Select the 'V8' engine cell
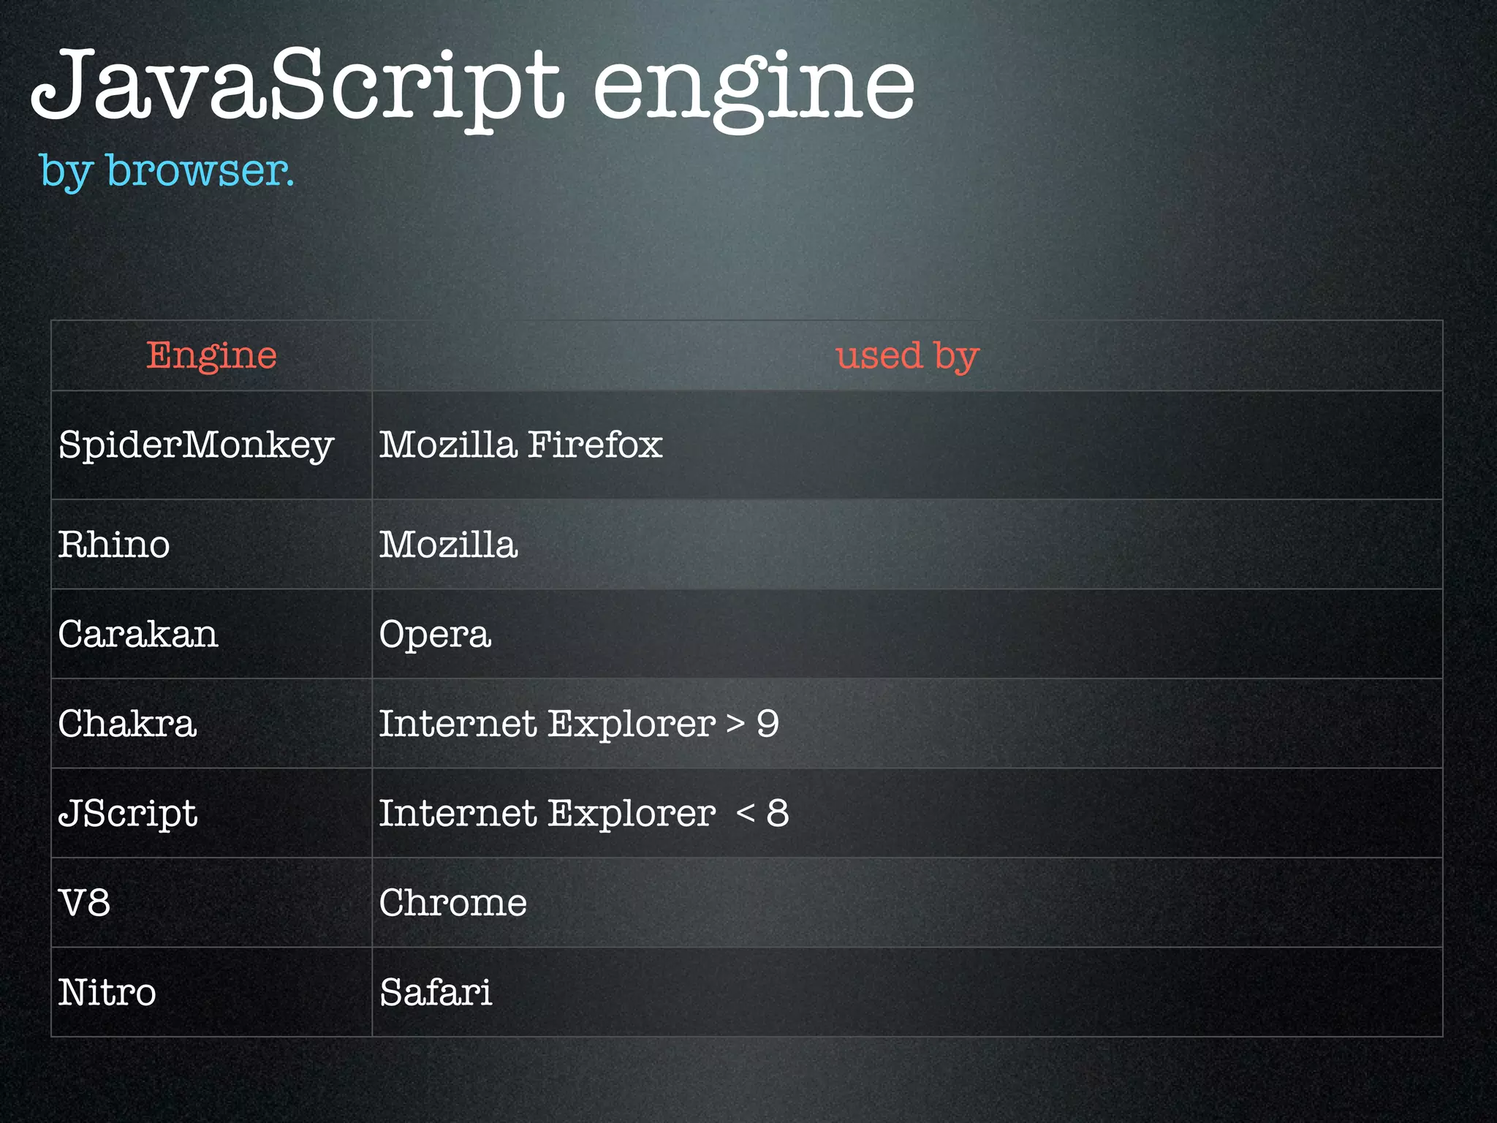Viewport: 1497px width, 1123px height. tap(211, 903)
